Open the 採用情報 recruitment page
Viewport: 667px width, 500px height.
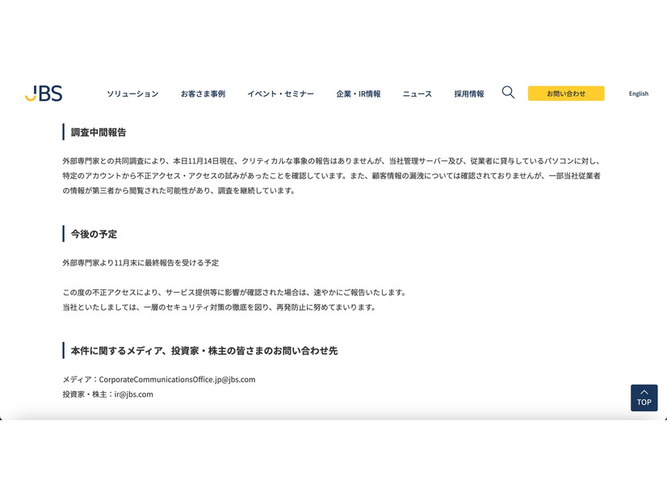[x=469, y=94]
